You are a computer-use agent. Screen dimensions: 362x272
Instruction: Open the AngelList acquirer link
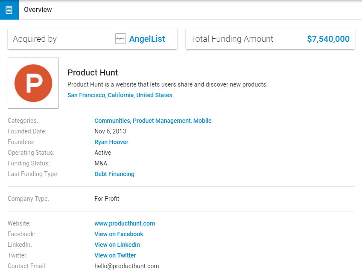(147, 39)
